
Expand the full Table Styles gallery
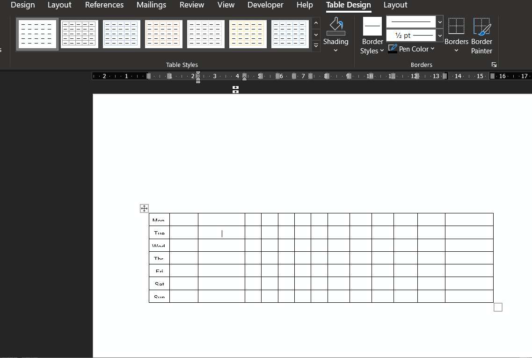point(316,45)
